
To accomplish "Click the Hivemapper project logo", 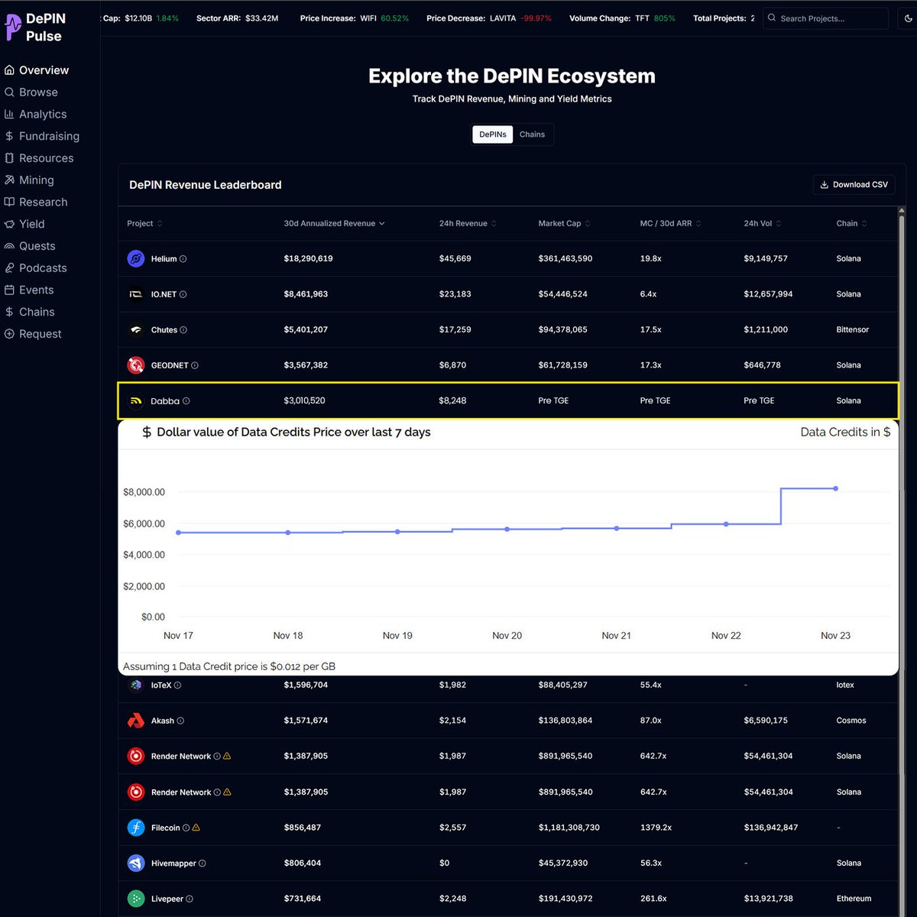I will (x=136, y=864).
